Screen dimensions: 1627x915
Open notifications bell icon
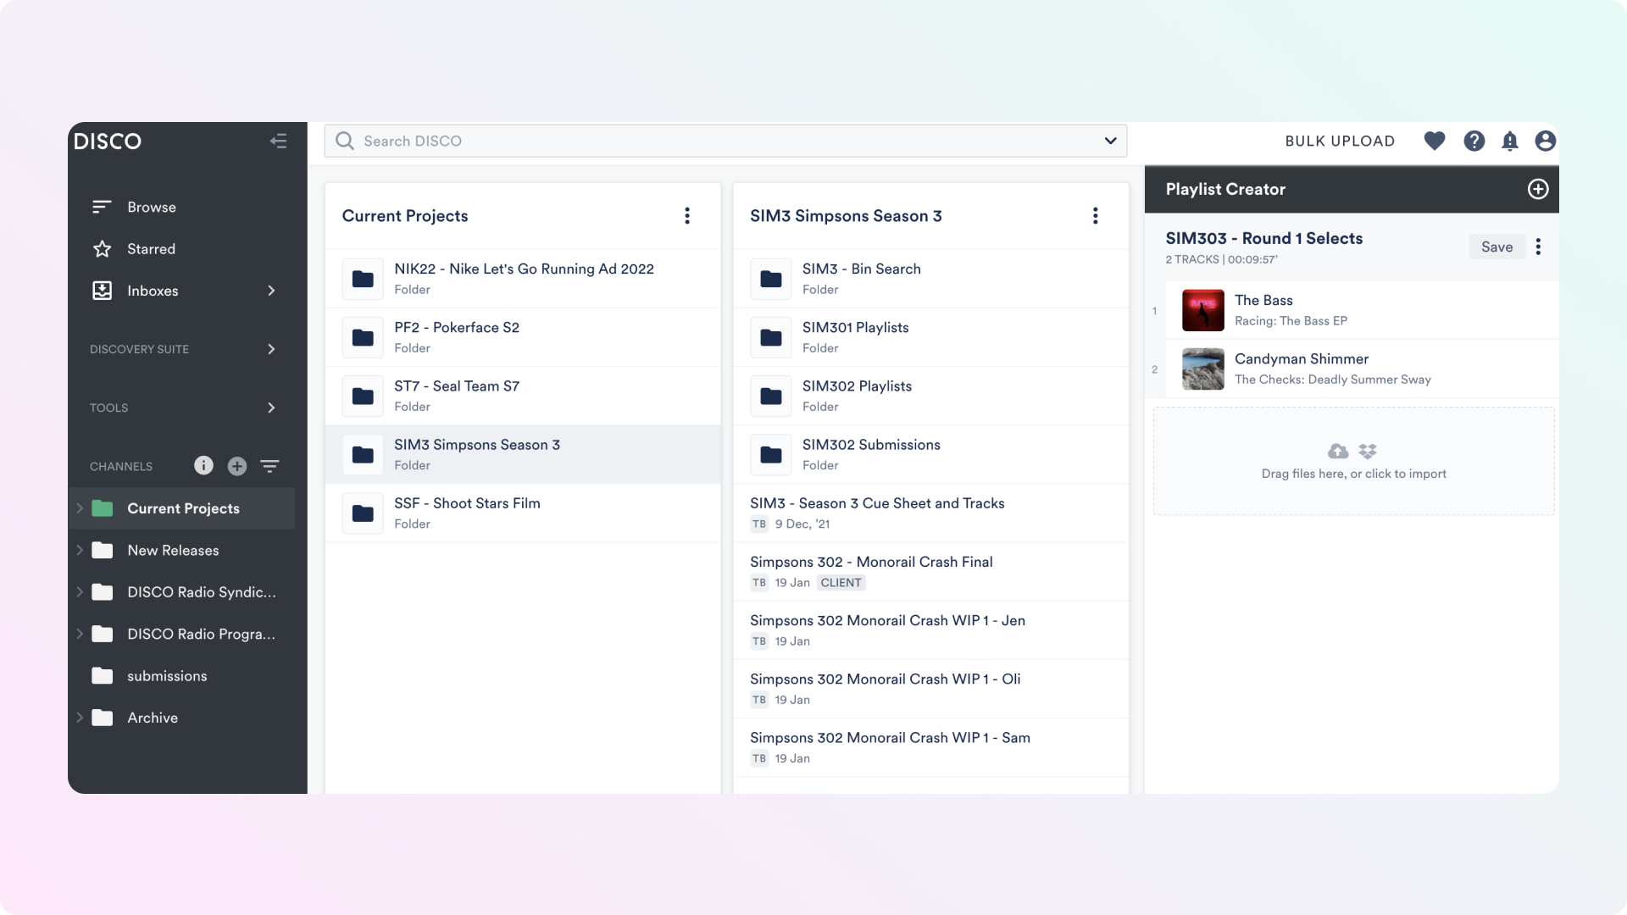(1509, 141)
